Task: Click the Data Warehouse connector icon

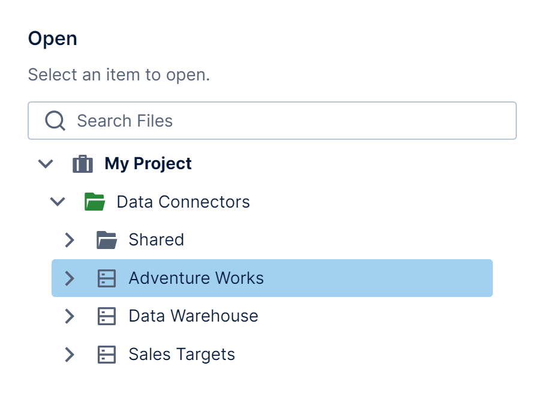Action: pos(107,316)
